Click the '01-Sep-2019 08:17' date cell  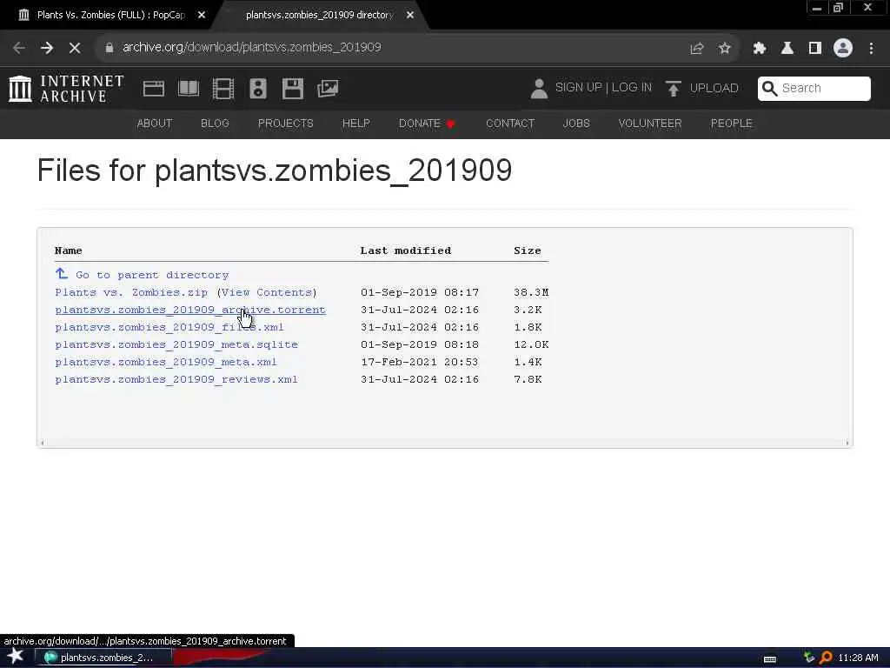click(420, 292)
